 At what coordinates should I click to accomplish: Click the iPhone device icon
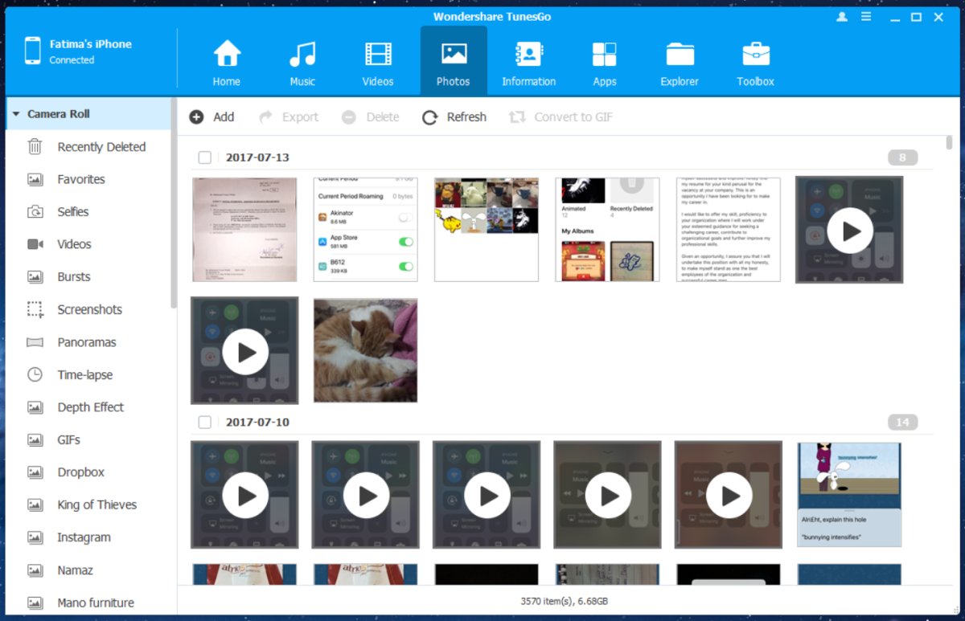[x=32, y=51]
